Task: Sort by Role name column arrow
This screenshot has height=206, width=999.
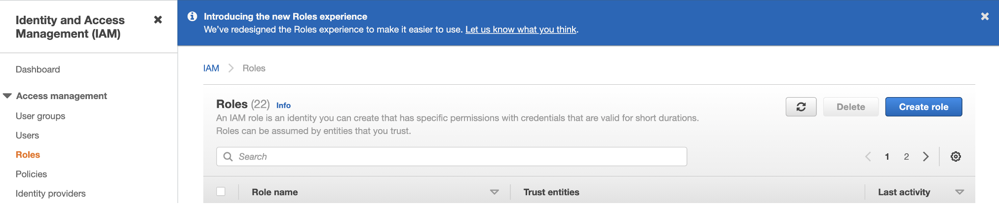Action: pos(494,192)
